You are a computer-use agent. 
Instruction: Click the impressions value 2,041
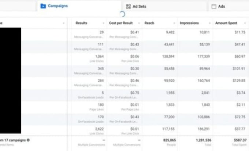[x=205, y=93]
